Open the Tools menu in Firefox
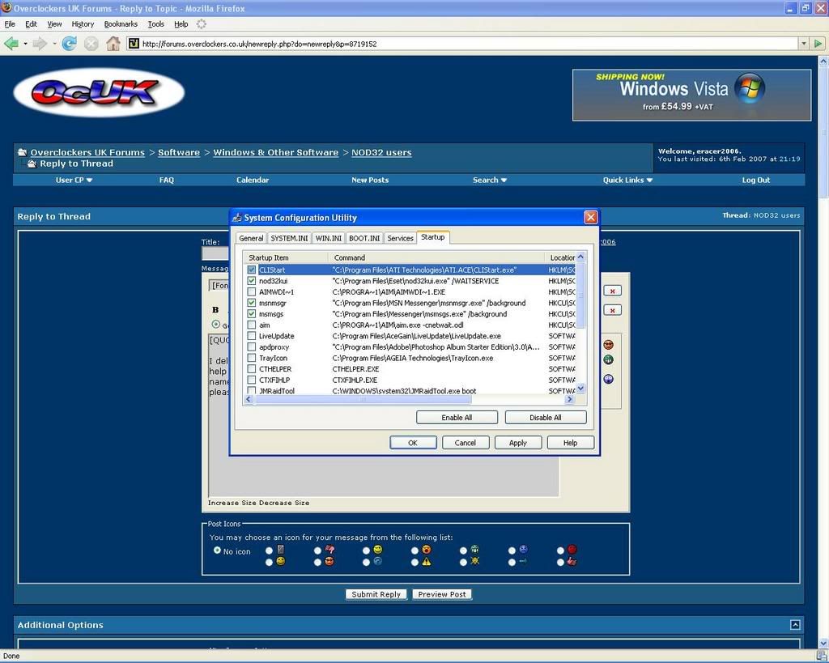Image resolution: width=829 pixels, height=663 pixels. (156, 23)
